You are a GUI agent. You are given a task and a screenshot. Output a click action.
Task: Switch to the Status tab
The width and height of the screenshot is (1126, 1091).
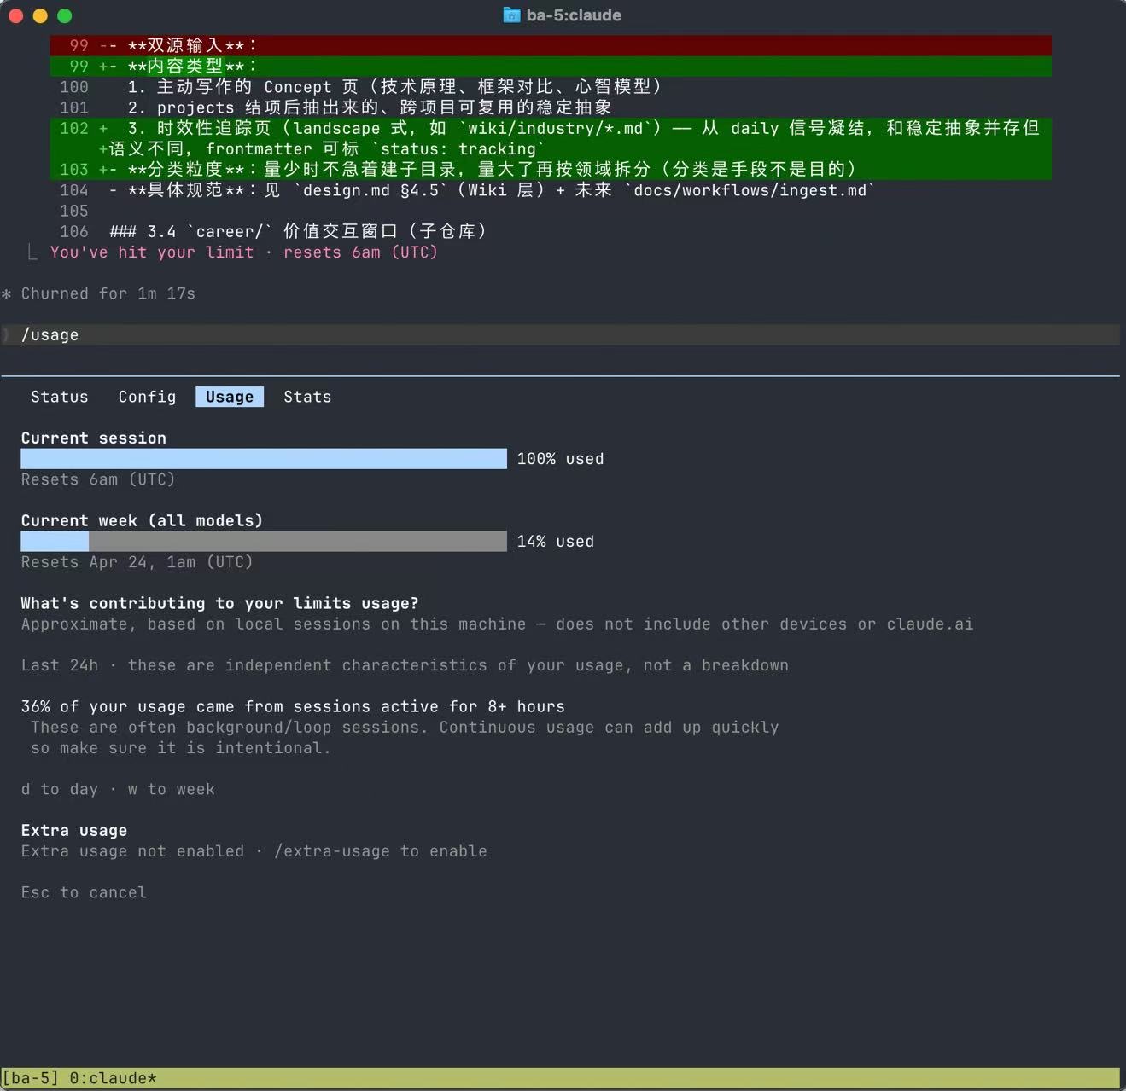[59, 397]
